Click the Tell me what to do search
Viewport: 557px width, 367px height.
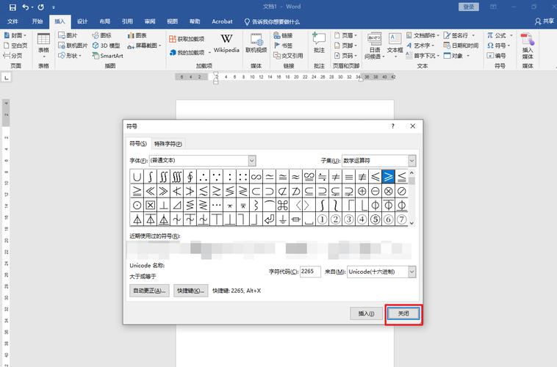(273, 22)
